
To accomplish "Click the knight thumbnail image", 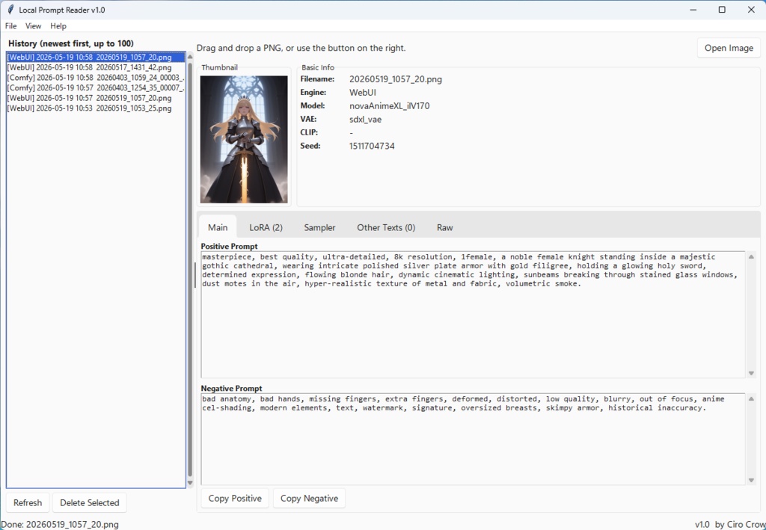I will [244, 139].
